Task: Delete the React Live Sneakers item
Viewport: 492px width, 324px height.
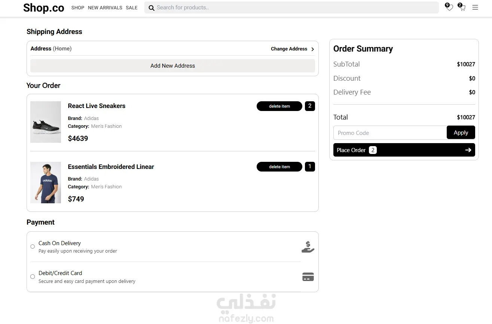Action: pyautogui.click(x=279, y=106)
